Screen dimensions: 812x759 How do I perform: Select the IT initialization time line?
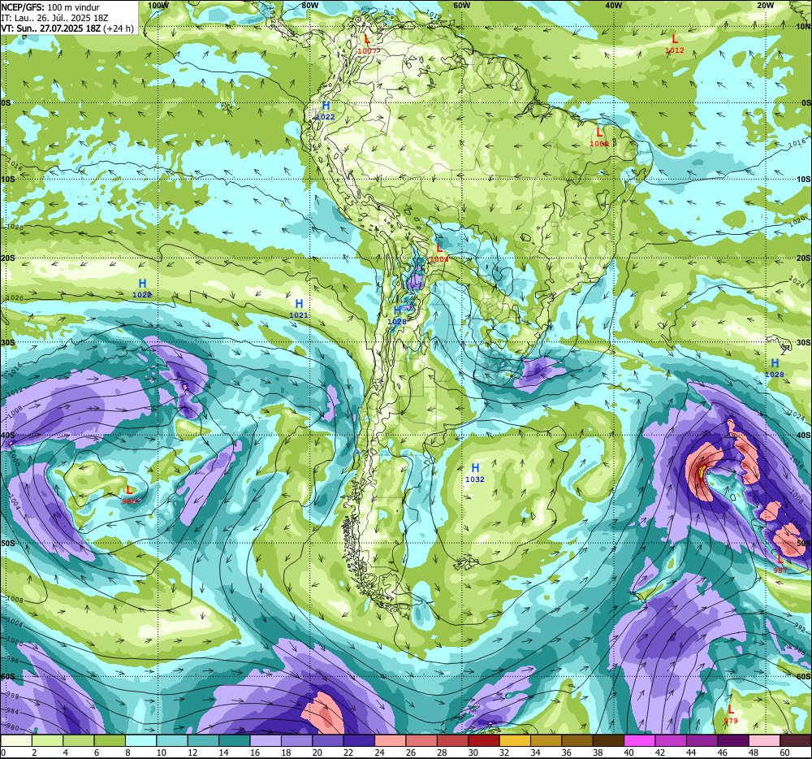click(x=54, y=18)
